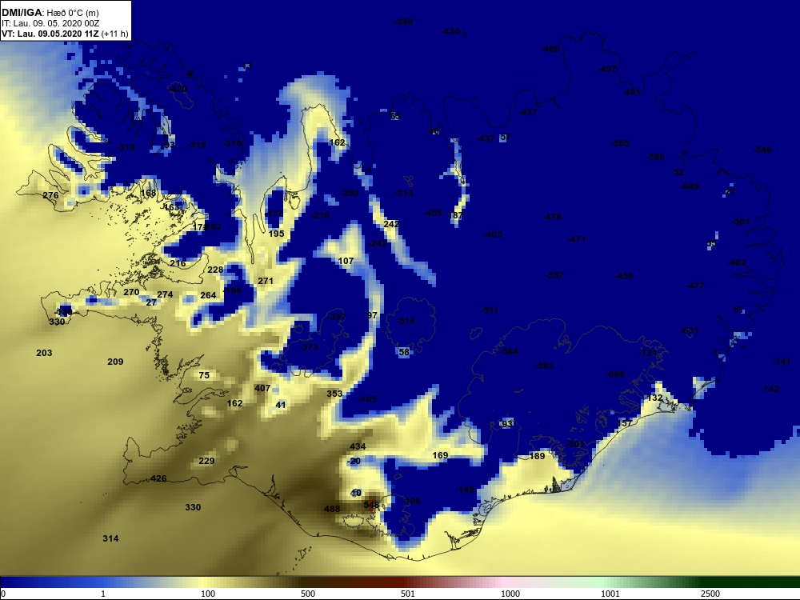Click the map value 203
Viewport: 800px width, 600px height.
tap(44, 353)
